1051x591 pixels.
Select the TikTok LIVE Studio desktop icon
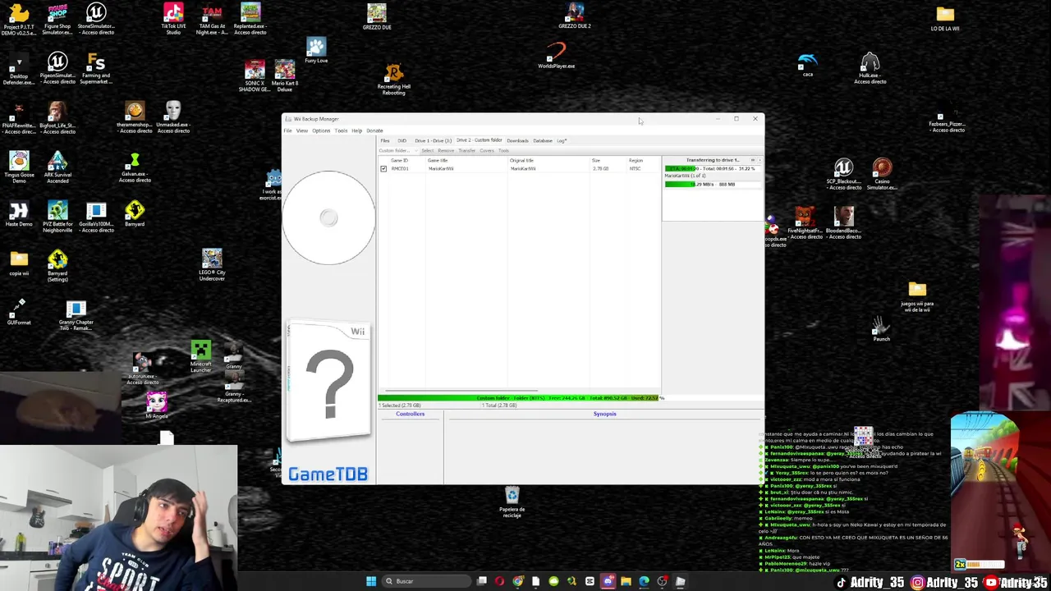(x=173, y=19)
